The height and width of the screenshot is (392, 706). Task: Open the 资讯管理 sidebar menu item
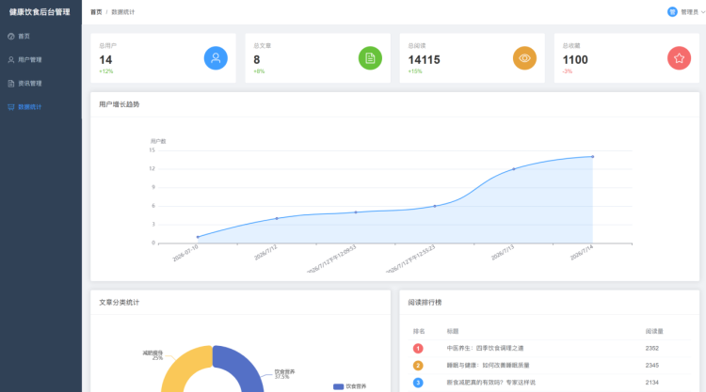point(40,83)
